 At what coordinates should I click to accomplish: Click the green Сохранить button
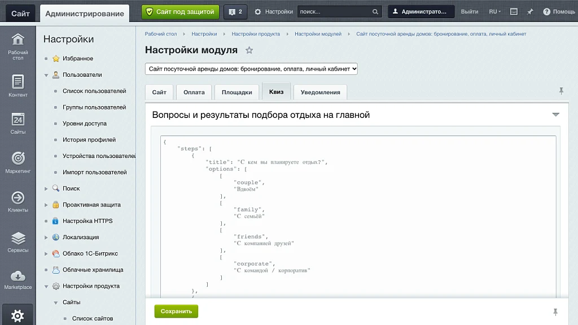[x=176, y=311]
